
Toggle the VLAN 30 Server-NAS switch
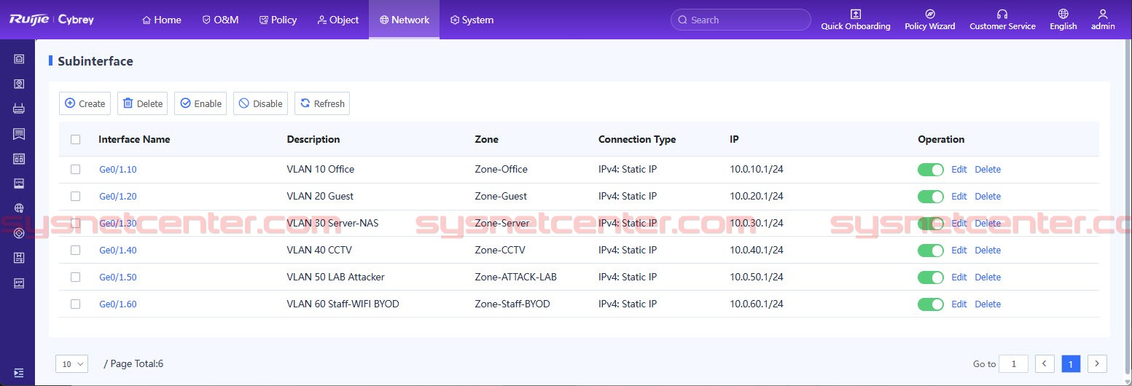click(931, 223)
